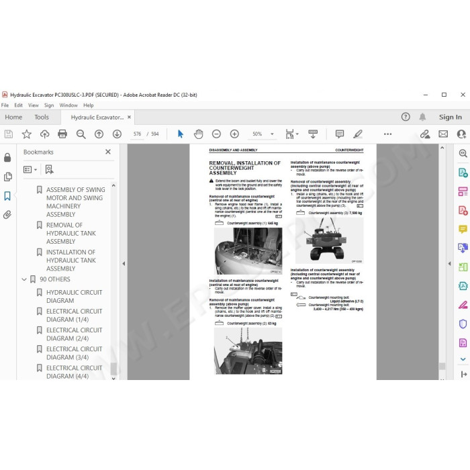The image size is (470, 470).
Task: Open the Sign menu
Action: pyautogui.click(x=49, y=105)
